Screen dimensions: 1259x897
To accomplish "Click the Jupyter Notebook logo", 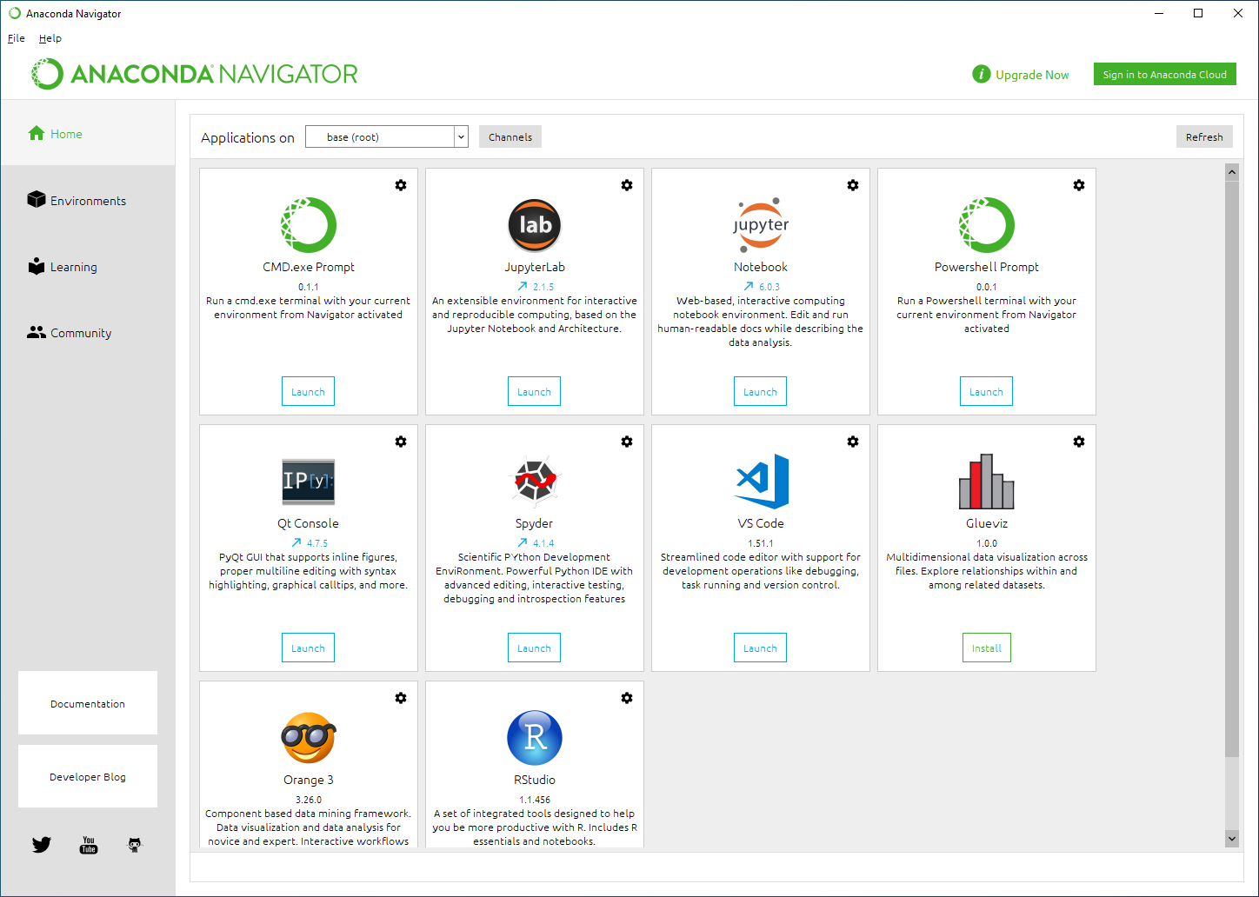I will [x=761, y=225].
